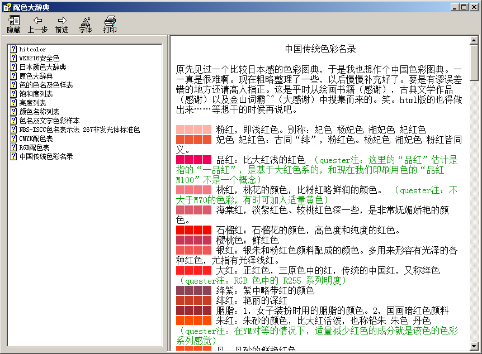Open the WEB216安全色 topic

click(x=39, y=58)
